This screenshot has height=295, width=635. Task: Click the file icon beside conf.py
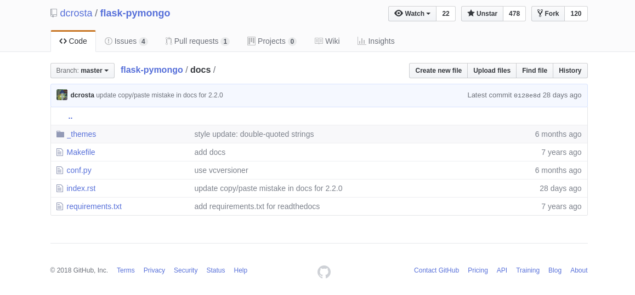pyautogui.click(x=60, y=171)
